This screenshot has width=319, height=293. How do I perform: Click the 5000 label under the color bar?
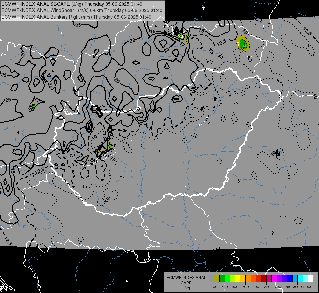pos(308,287)
